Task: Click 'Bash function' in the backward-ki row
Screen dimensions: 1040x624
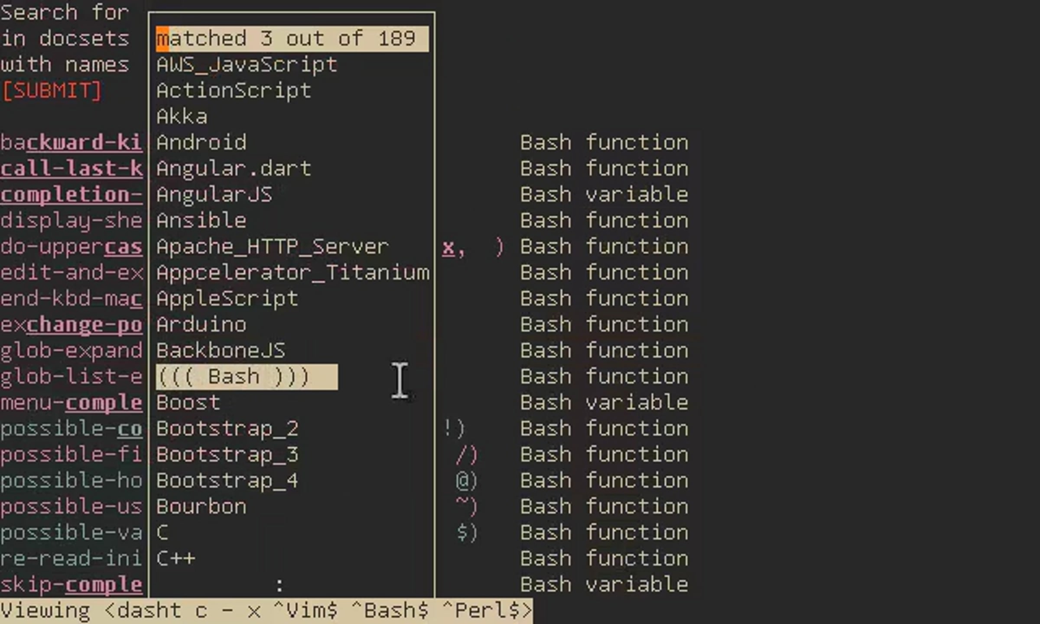Action: (x=604, y=143)
